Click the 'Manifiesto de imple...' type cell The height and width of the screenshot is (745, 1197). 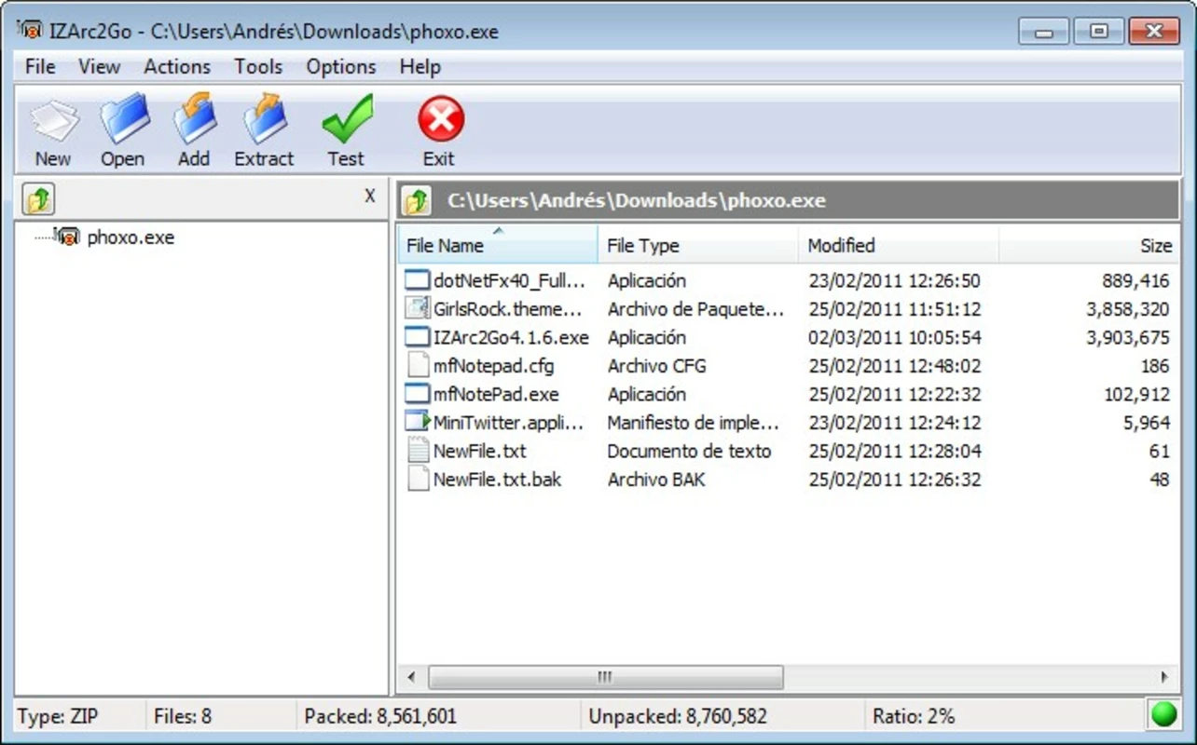click(x=693, y=422)
